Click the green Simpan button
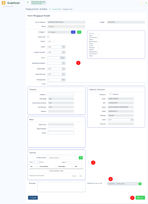Image resolution: width=148 pixels, height=204 pixels. pyautogui.click(x=140, y=198)
